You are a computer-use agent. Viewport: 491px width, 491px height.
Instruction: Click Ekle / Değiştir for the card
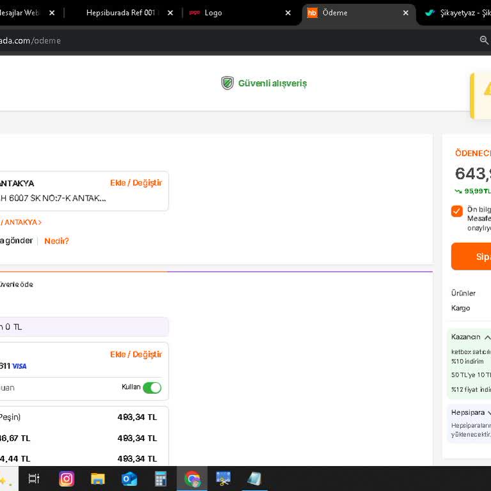pos(136,354)
